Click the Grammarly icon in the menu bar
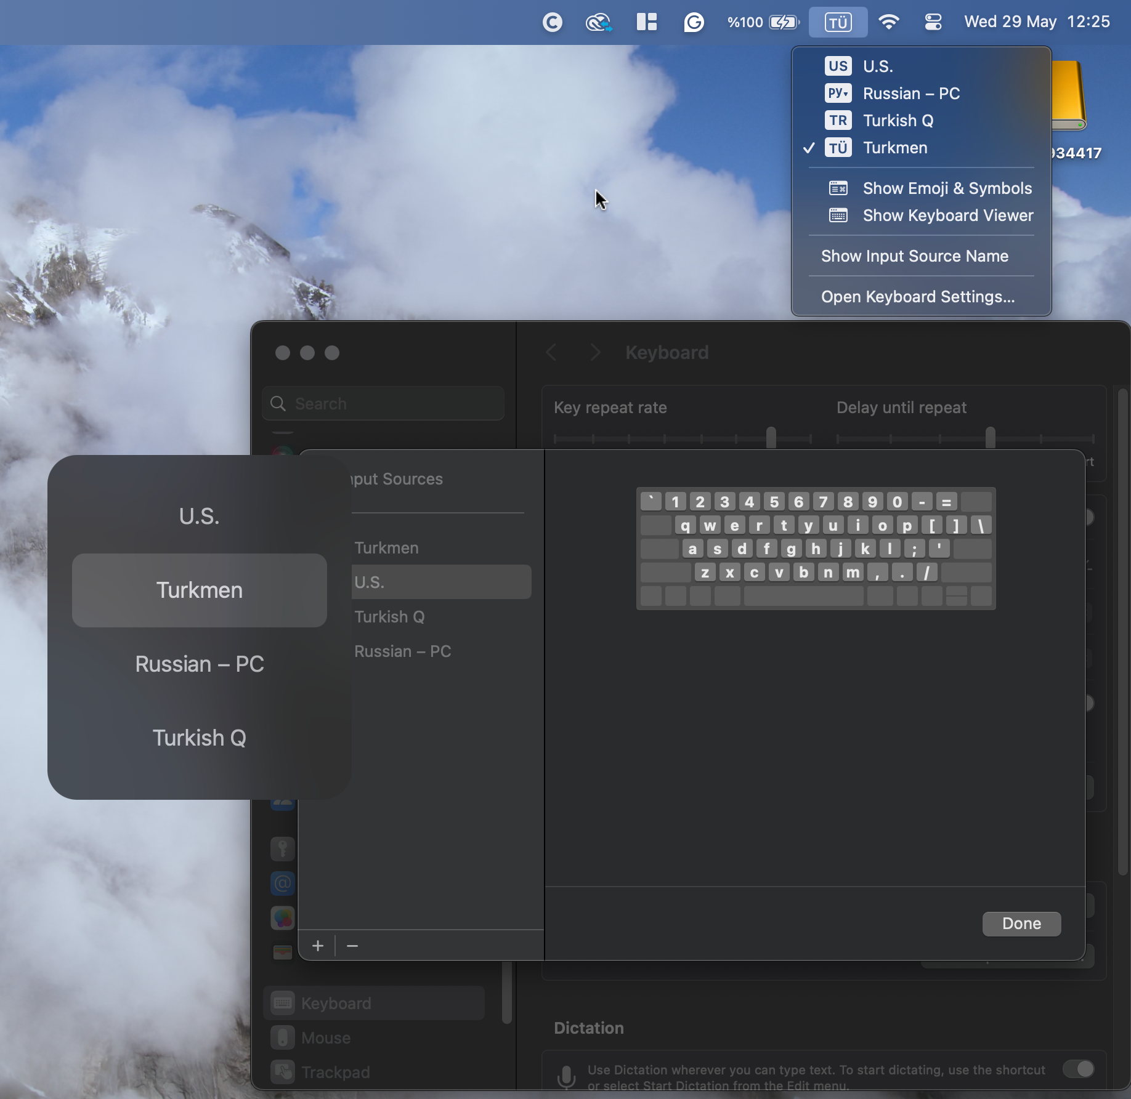The width and height of the screenshot is (1131, 1099). [x=694, y=23]
